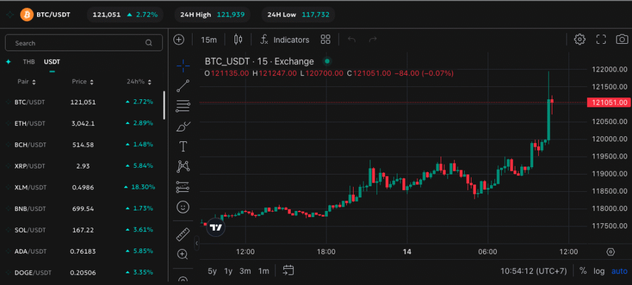
Task: Click the Bitcoin logo in header
Action: [27, 15]
